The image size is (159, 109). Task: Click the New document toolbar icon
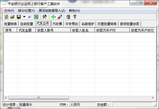(x=6, y=17)
